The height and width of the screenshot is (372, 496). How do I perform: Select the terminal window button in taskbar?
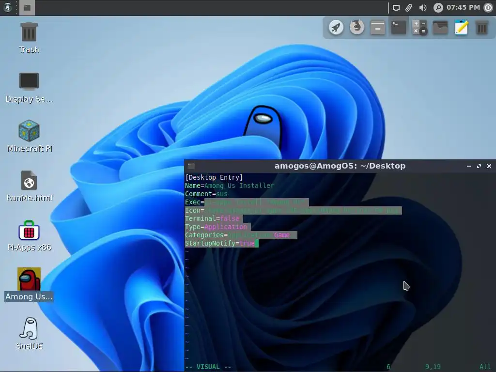27,8
